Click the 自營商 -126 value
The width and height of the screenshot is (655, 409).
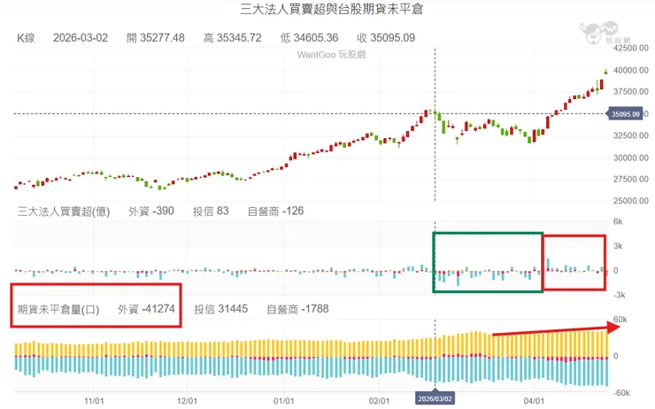coord(275,212)
